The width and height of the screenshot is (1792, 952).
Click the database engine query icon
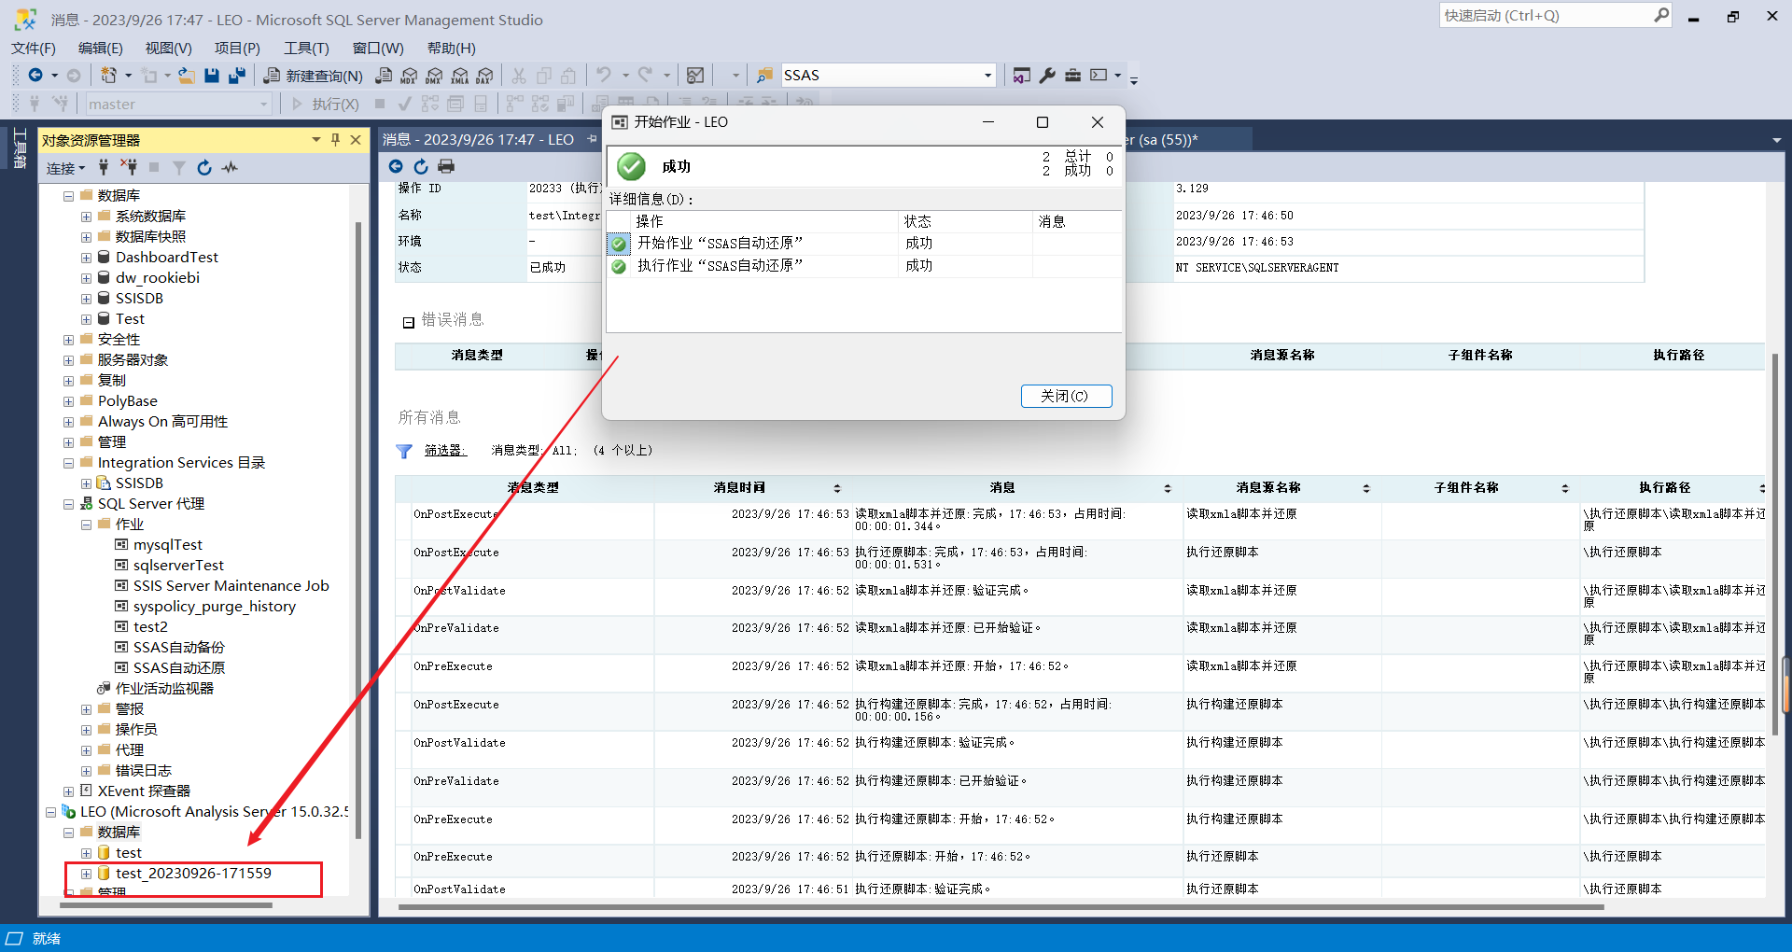pyautogui.click(x=384, y=76)
